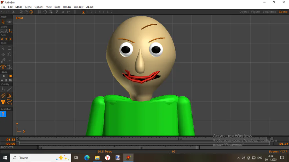Viewport: 289px width, 162px height.
Task: Open the Render menu
Action: (x=67, y=7)
